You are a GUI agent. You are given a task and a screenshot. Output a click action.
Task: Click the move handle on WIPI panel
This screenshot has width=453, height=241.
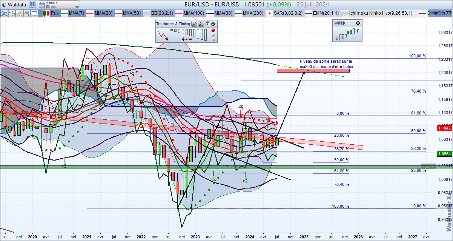358,23
